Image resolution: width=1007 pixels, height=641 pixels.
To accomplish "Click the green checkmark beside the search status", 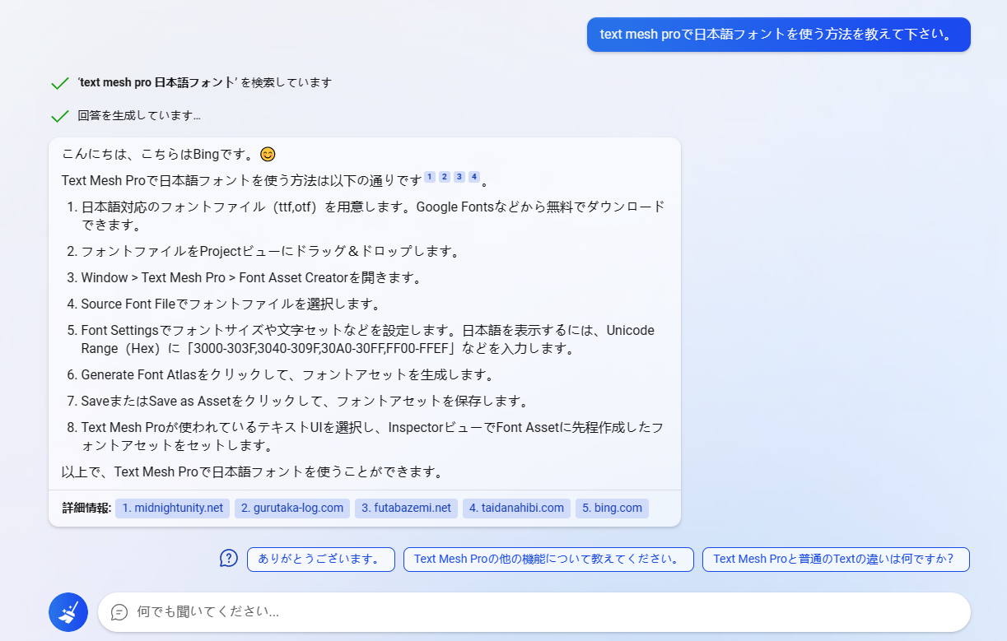I will pos(59,83).
